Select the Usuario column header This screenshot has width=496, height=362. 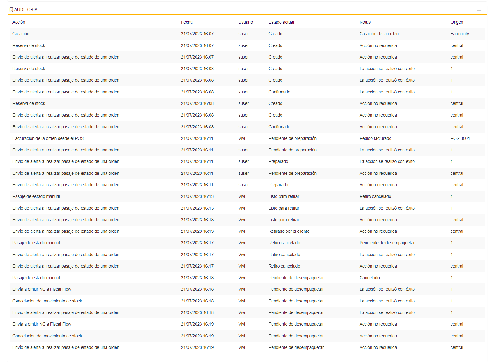click(x=245, y=22)
